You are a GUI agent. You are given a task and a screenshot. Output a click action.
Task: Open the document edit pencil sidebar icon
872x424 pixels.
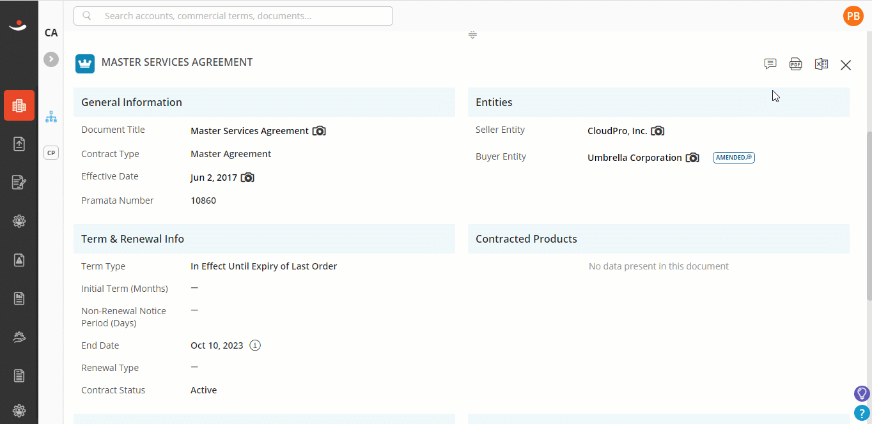point(19,183)
